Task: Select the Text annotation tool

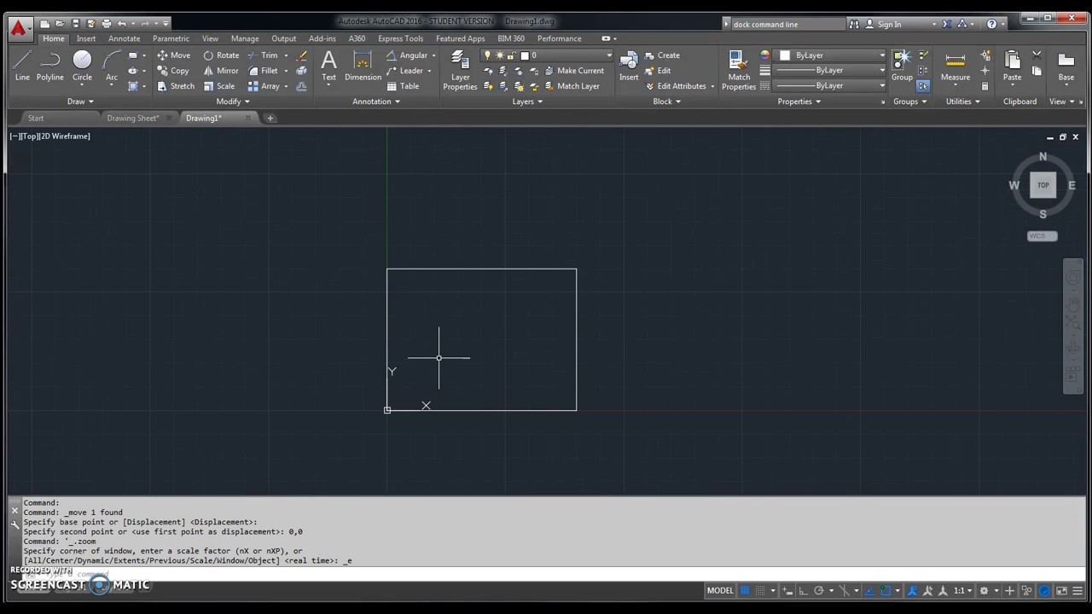Action: (x=328, y=67)
